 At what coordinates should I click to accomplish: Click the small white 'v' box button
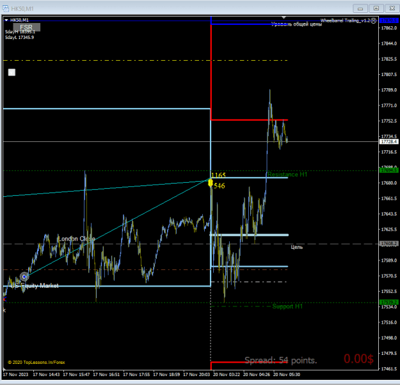(x=12, y=72)
